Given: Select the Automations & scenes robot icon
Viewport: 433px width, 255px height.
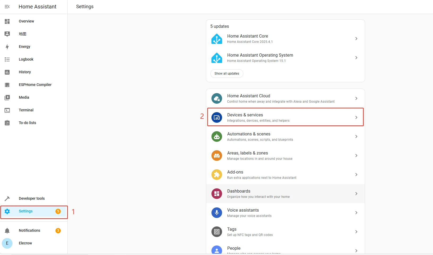Looking at the screenshot, I should point(216,136).
